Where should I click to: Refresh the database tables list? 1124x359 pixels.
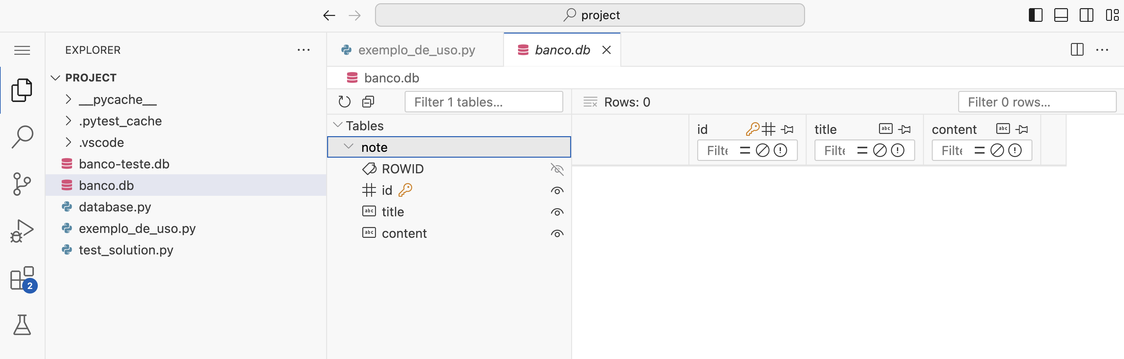click(344, 102)
